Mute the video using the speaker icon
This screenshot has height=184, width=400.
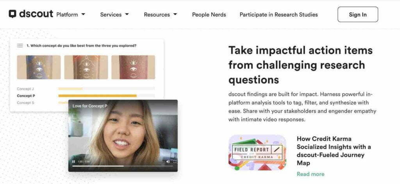168,161
